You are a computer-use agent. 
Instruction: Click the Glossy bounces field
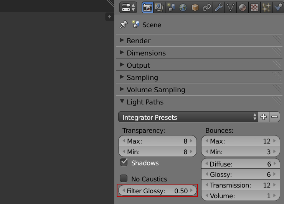[241, 174]
